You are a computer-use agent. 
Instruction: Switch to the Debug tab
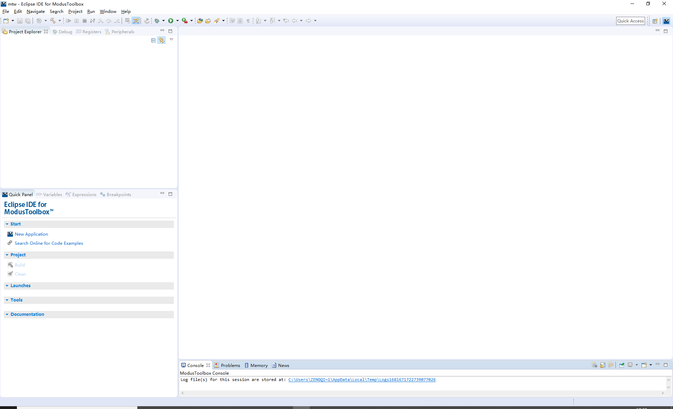pyautogui.click(x=62, y=32)
